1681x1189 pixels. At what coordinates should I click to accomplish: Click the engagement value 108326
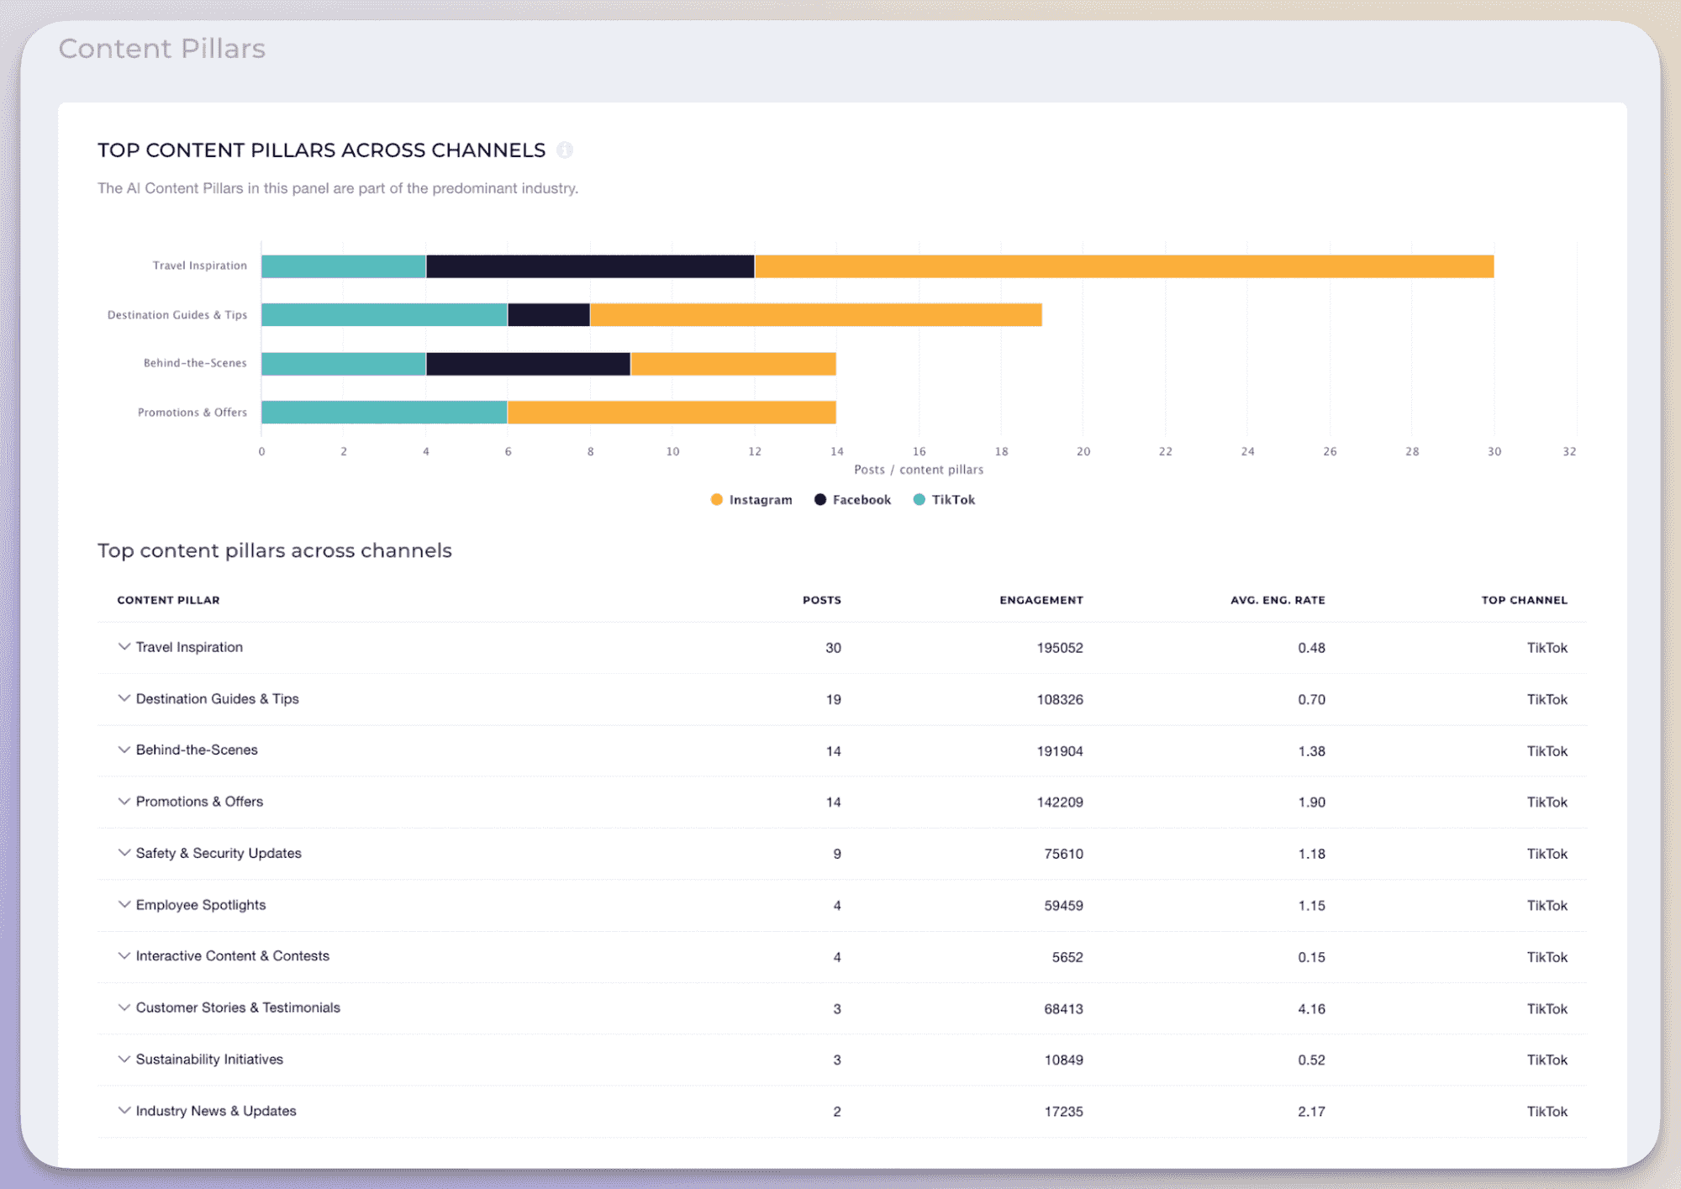coord(1060,699)
